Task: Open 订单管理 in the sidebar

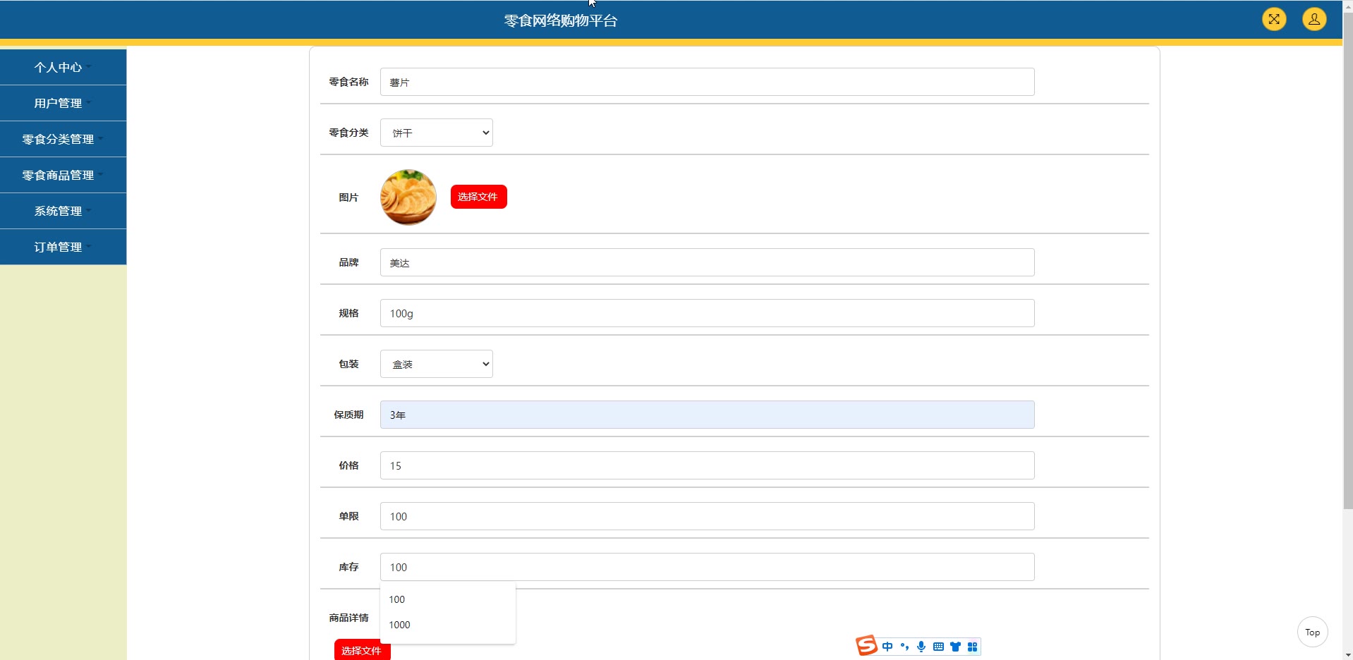Action: click(63, 247)
